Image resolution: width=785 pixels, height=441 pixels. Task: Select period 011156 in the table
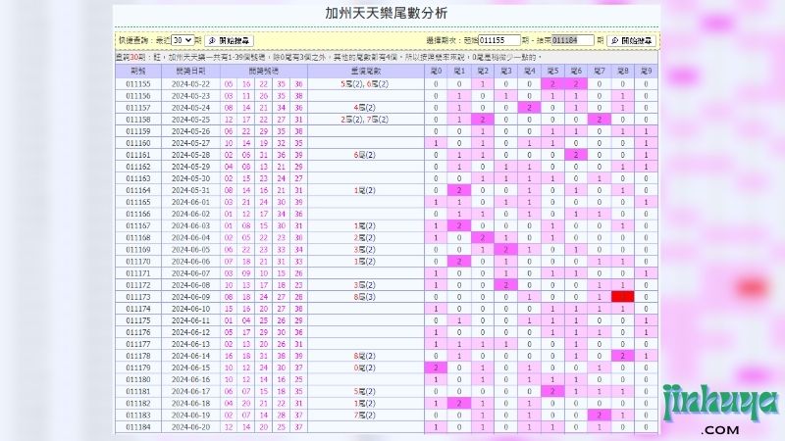point(138,96)
